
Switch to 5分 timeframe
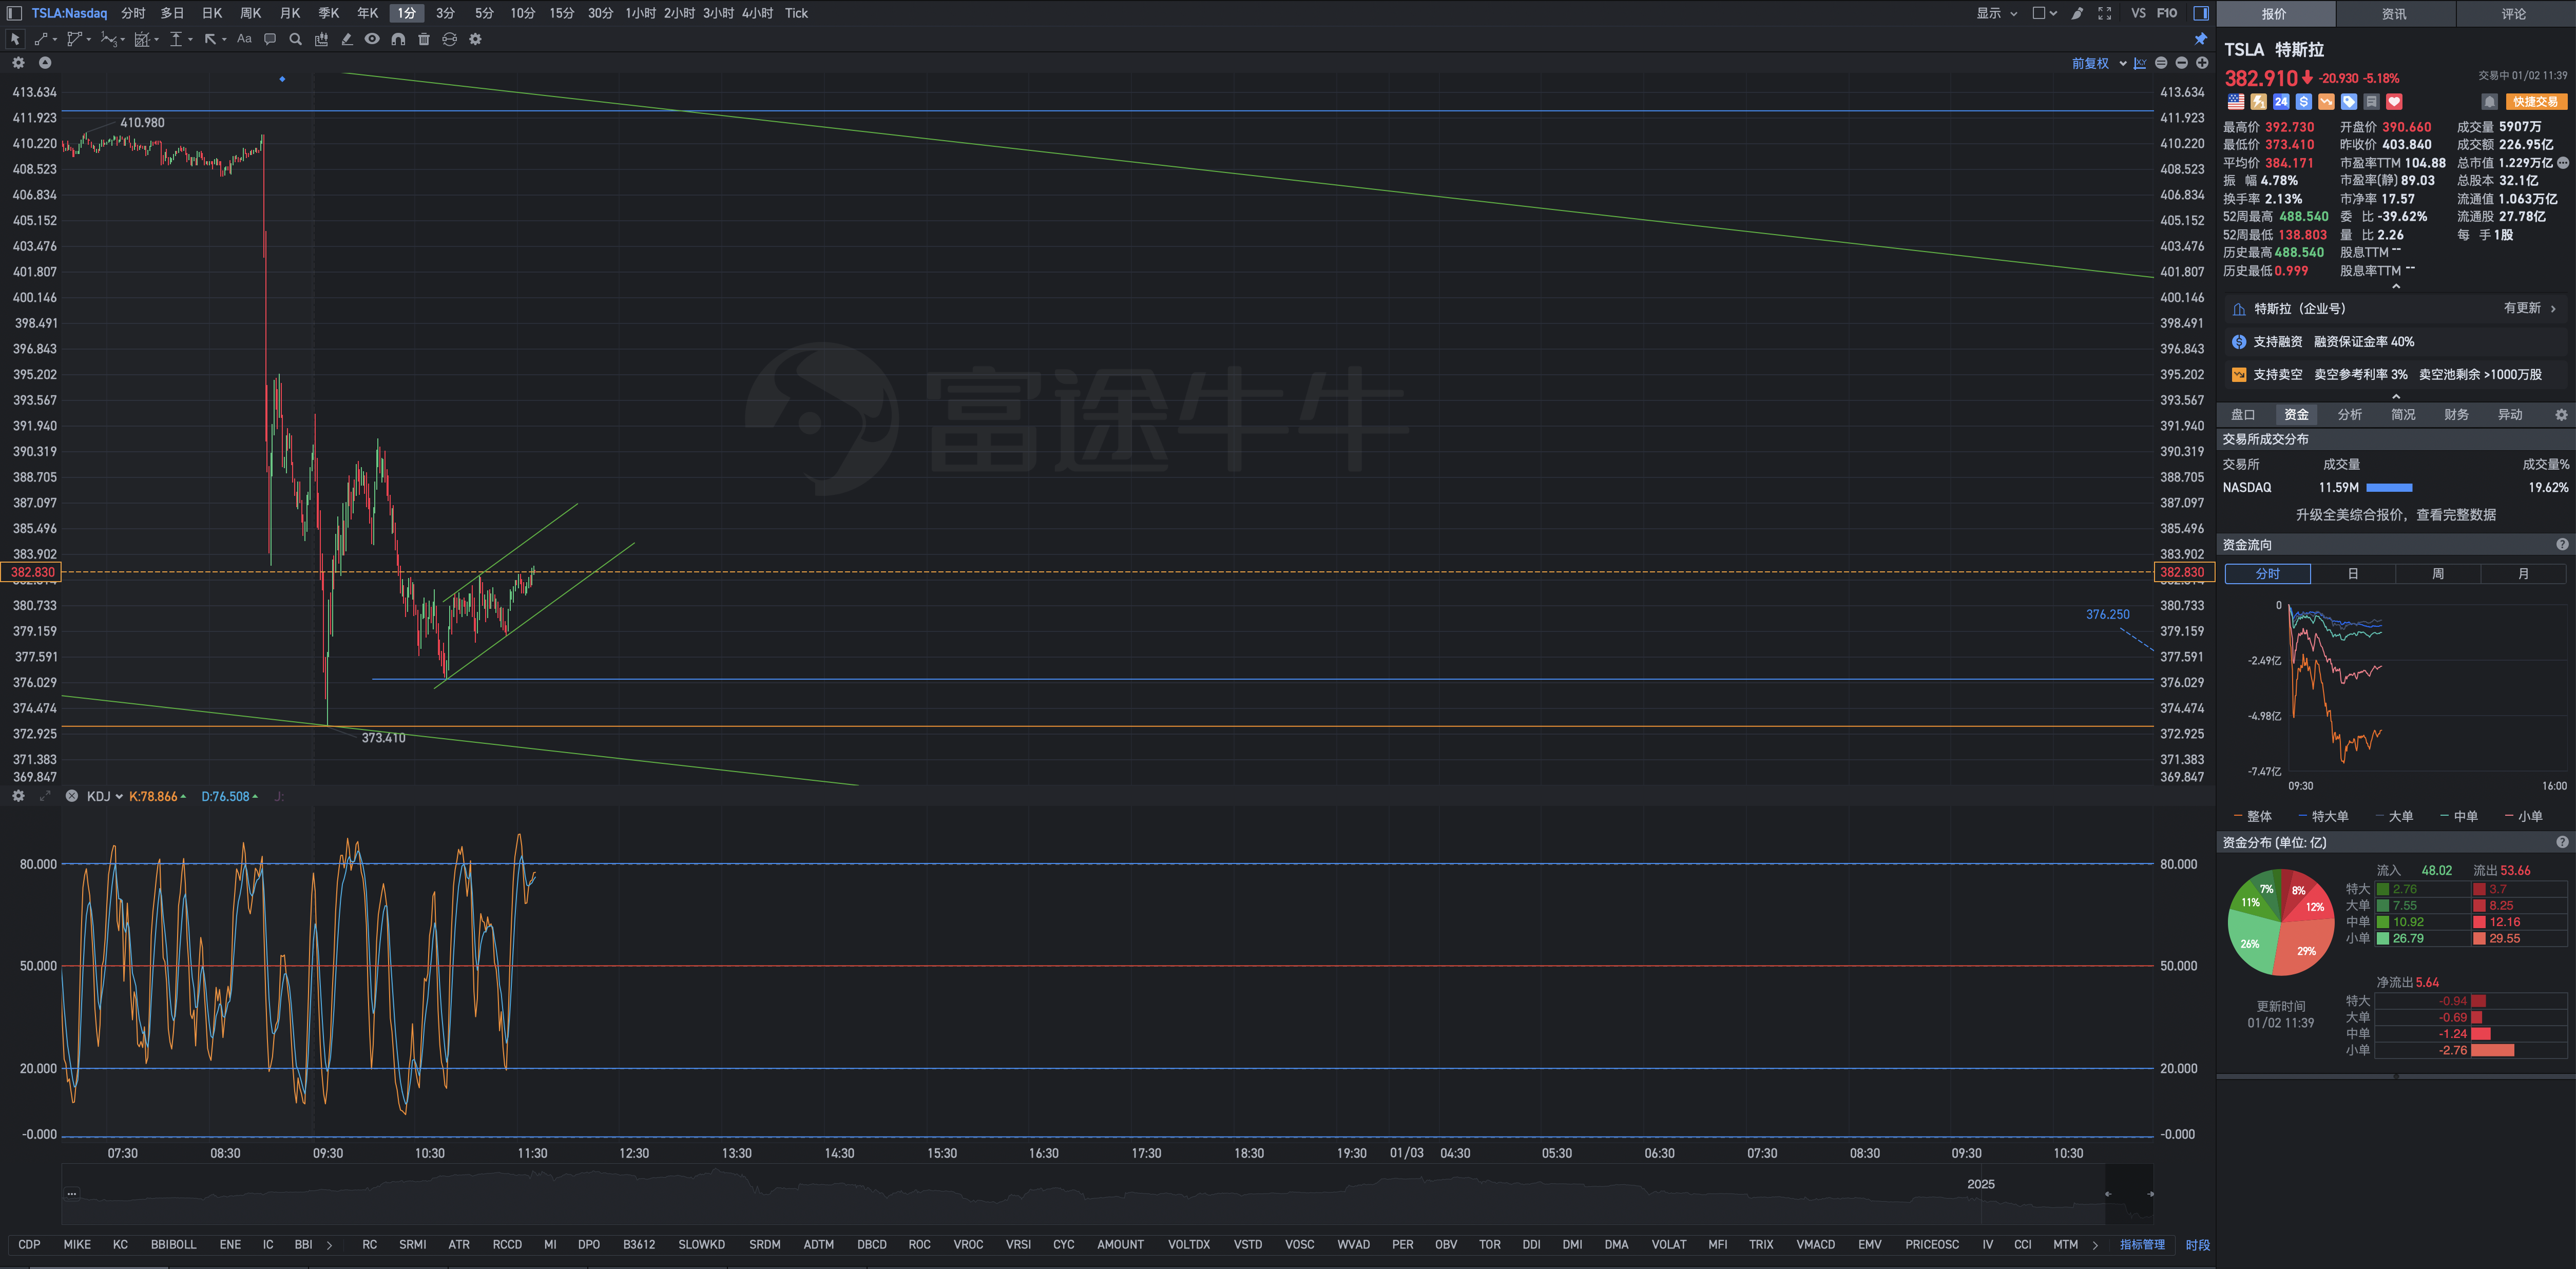pos(484,13)
